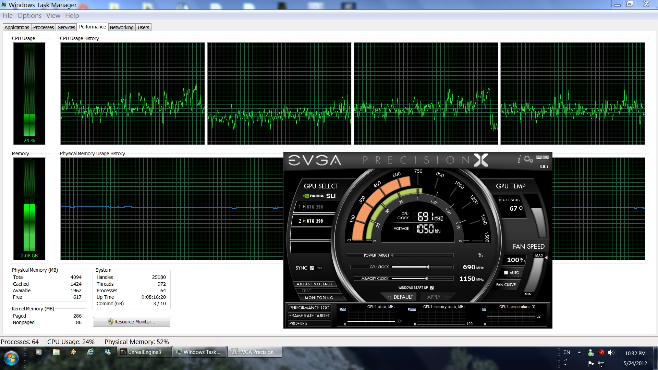The width and height of the screenshot is (658, 370).
Task: Open the Options menu
Action: [29, 15]
